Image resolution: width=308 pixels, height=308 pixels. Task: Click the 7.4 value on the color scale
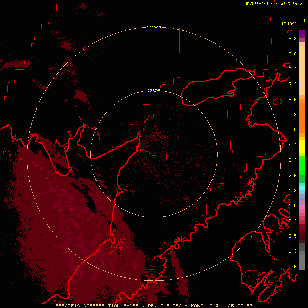(293, 84)
